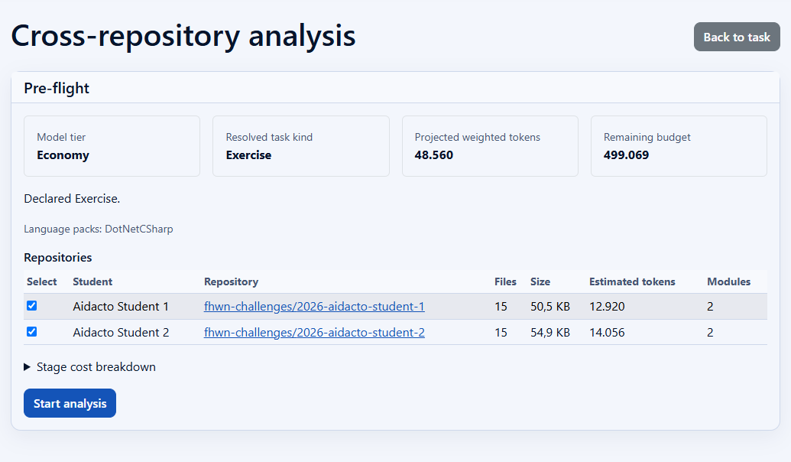Click the Estimated tokens column header
The image size is (791, 462).
[632, 281]
